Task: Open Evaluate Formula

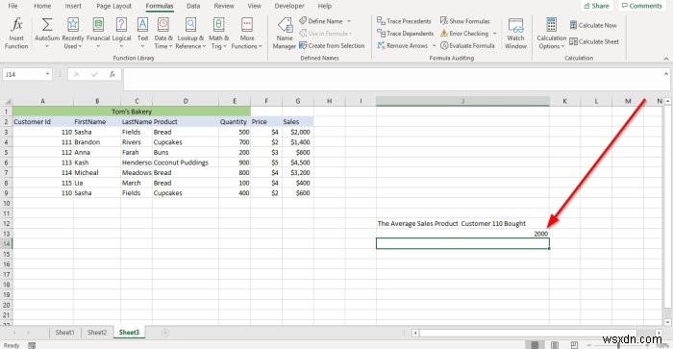Action: pyautogui.click(x=467, y=45)
